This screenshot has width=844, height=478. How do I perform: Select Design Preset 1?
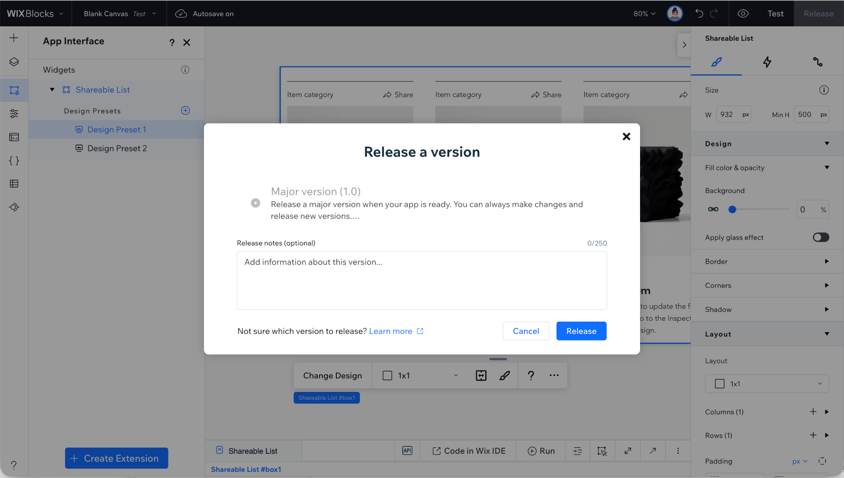[x=116, y=130]
